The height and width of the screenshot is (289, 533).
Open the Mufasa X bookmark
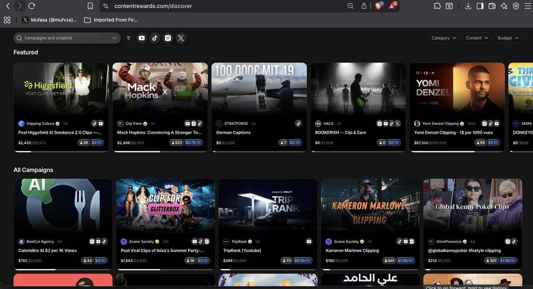(x=49, y=20)
